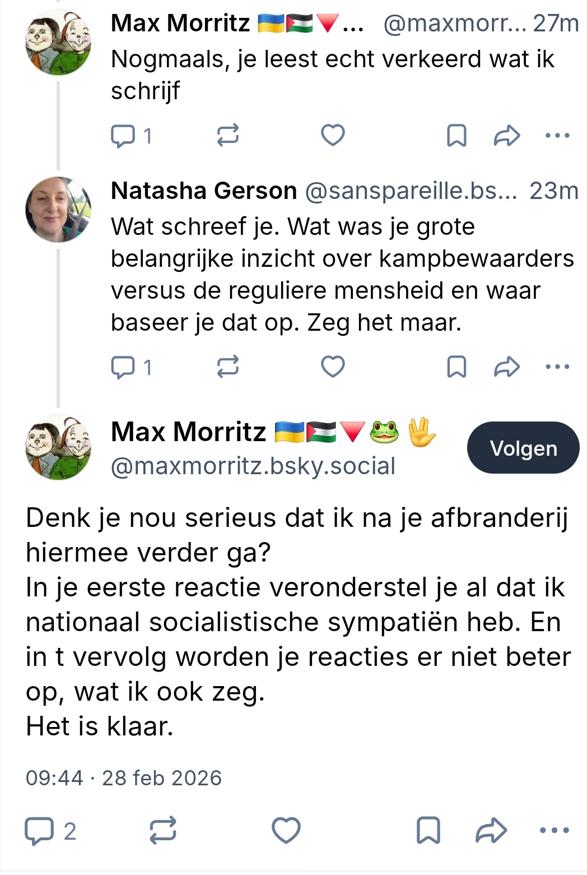This screenshot has width=587, height=875.
Task: Share Max Morritz's first post
Action: [507, 136]
